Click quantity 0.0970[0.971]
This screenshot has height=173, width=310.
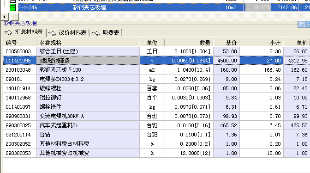pos(189,107)
